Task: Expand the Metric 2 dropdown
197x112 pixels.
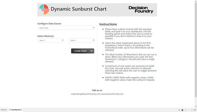Action: pos(82,40)
